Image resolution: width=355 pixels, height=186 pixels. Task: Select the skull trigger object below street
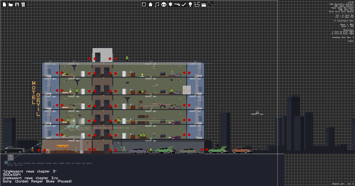tap(11, 157)
